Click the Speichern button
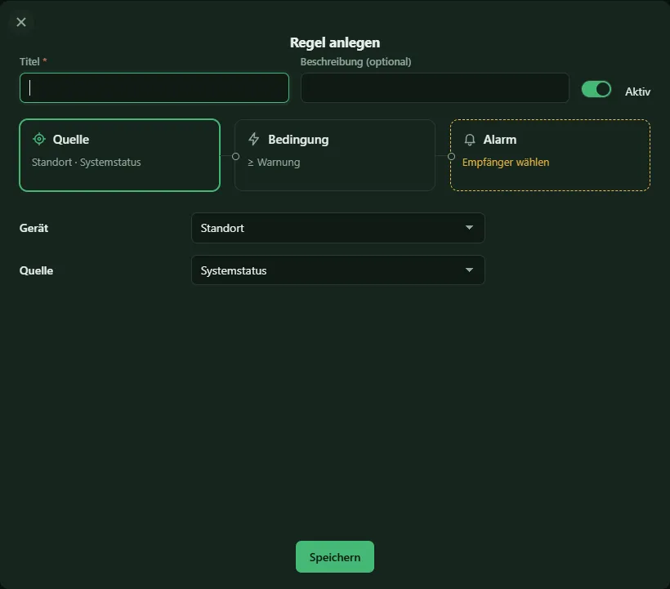This screenshot has width=670, height=589. [335, 557]
